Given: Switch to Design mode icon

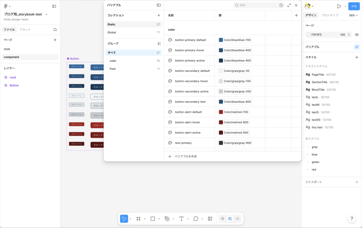Looking at the screenshot, I should click(x=230, y=218).
